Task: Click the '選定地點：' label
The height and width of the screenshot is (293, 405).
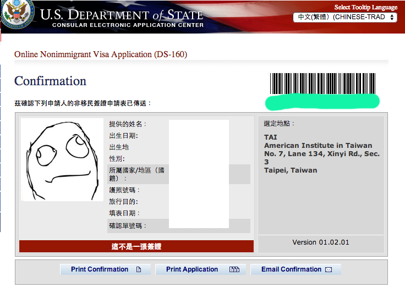Action: tap(279, 124)
